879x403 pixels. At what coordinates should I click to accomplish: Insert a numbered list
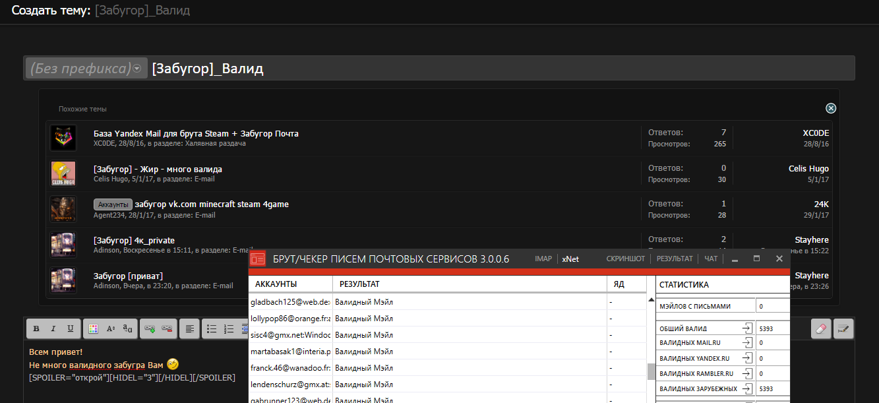pos(229,328)
